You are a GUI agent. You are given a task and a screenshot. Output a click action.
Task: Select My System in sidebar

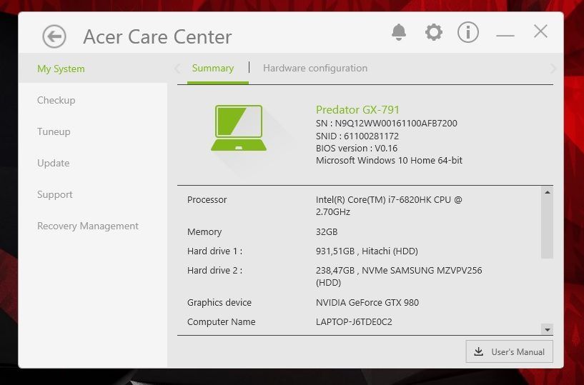(x=61, y=69)
